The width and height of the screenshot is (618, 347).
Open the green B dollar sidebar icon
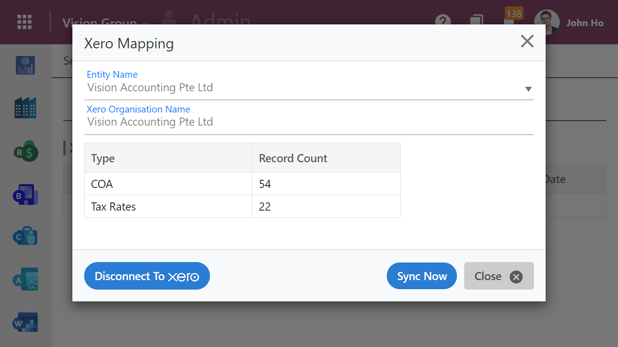pyautogui.click(x=25, y=151)
